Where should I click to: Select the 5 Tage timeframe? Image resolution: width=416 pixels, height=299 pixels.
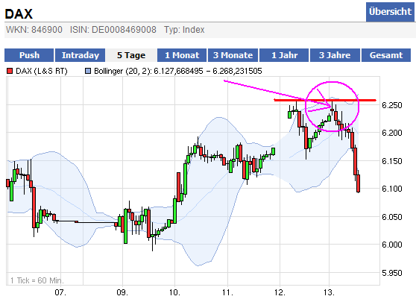(131, 55)
